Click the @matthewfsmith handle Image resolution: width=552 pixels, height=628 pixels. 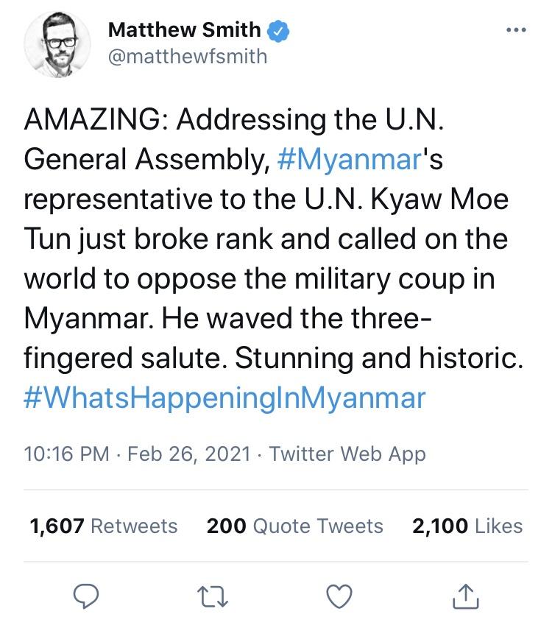point(187,56)
